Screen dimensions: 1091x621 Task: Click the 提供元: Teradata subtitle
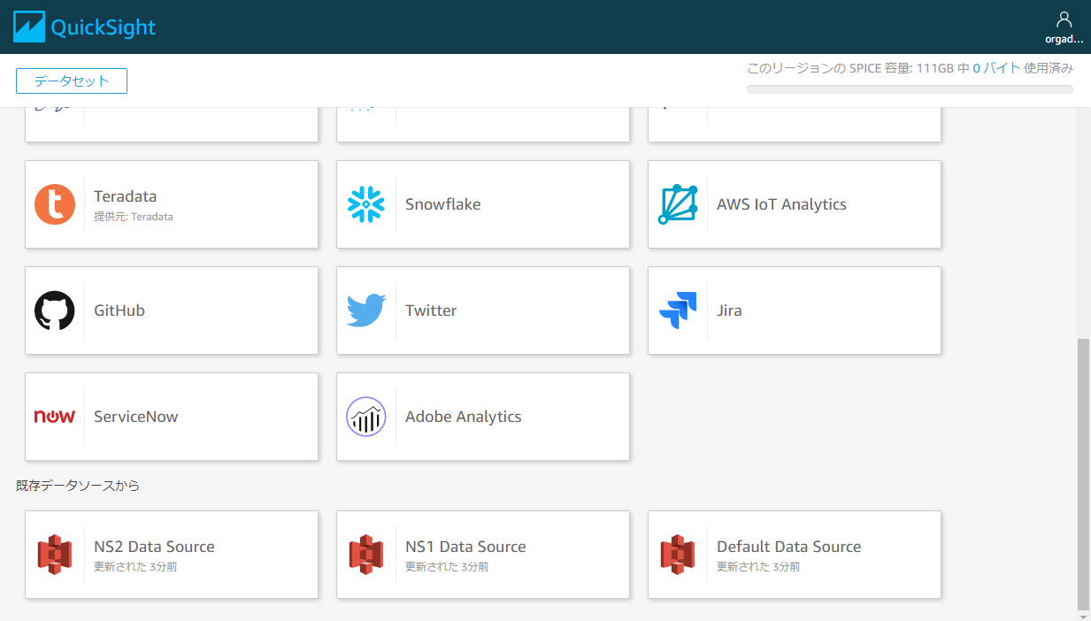[x=134, y=216]
